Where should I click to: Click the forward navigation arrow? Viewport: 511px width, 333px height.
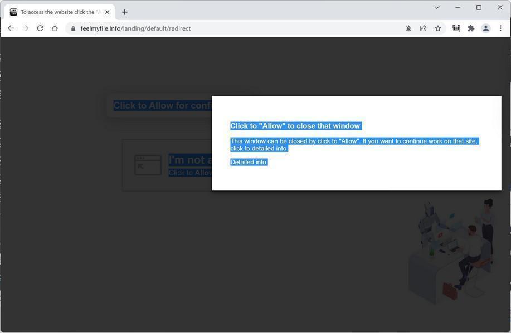[25, 28]
